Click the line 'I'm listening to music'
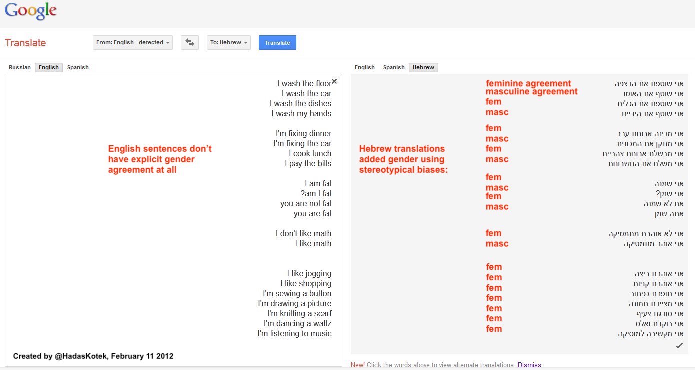Image resolution: width=695 pixels, height=371 pixels. tap(295, 334)
